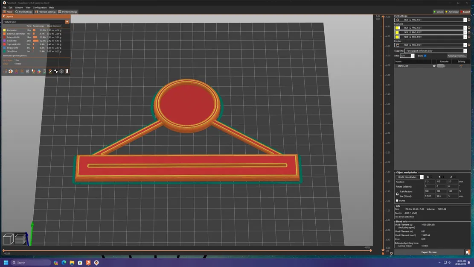474x267 pixels.
Task: Open gear icon next to Print settings preset
Action: pyautogui.click(x=469, y=20)
